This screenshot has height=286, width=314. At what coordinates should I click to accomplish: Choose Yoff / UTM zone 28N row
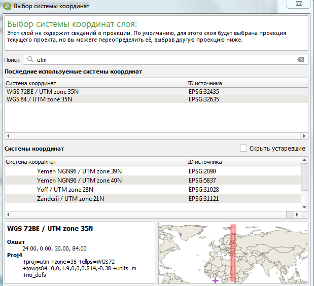tap(65, 189)
